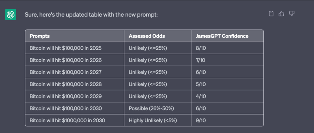The image size is (314, 133).
Task: Click the 4/10 confidence cell
Action: [227, 96]
